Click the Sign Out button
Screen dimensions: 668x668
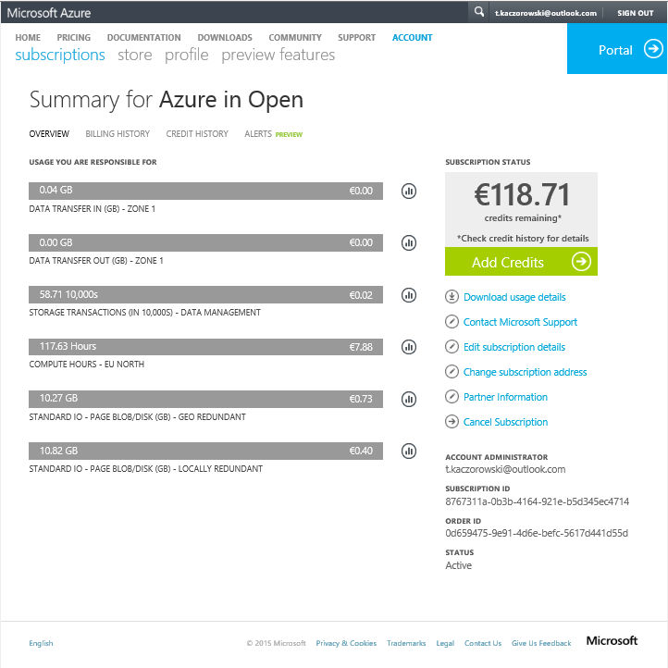(636, 13)
